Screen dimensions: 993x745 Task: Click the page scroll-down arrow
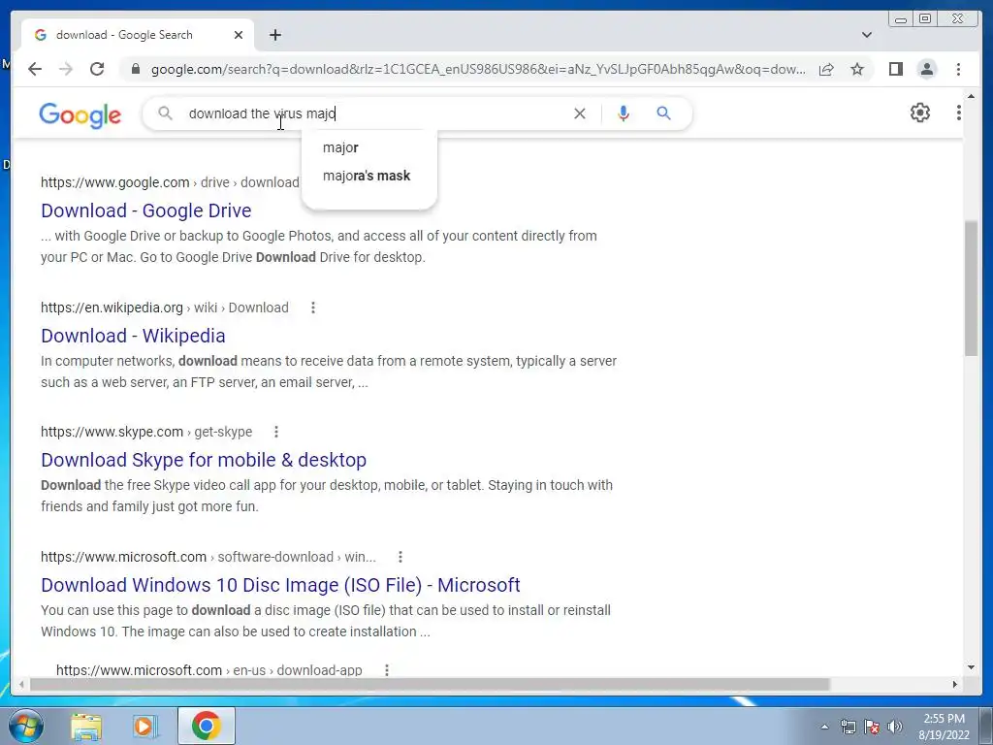tap(971, 667)
